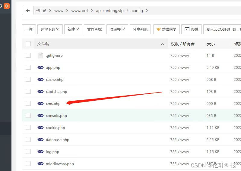Click the .gitignore file icon
241x171 pixels.
tap(40, 56)
